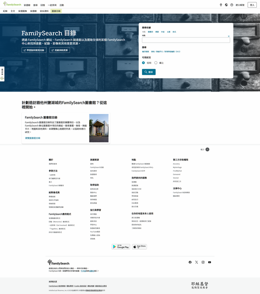Open the side feedback tab on left edge
This screenshot has height=294, width=260.
pyautogui.click(x=2, y=74)
